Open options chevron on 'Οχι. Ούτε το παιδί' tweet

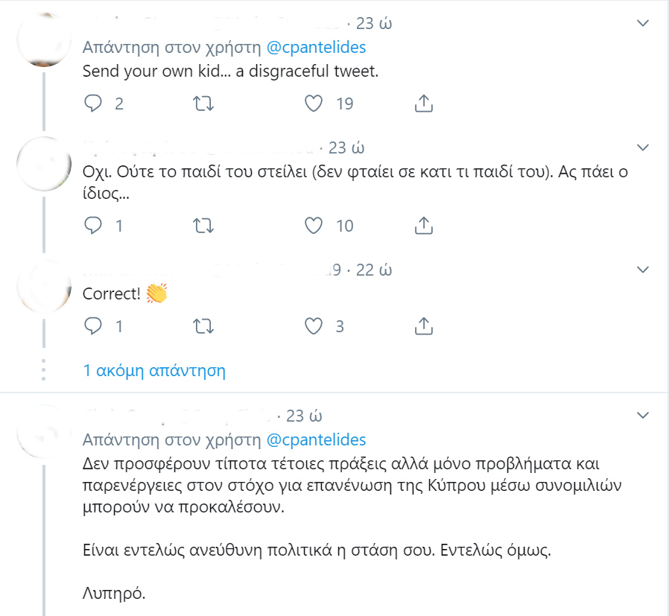coord(642,147)
